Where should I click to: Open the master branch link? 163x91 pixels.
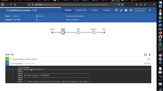[17, 16]
